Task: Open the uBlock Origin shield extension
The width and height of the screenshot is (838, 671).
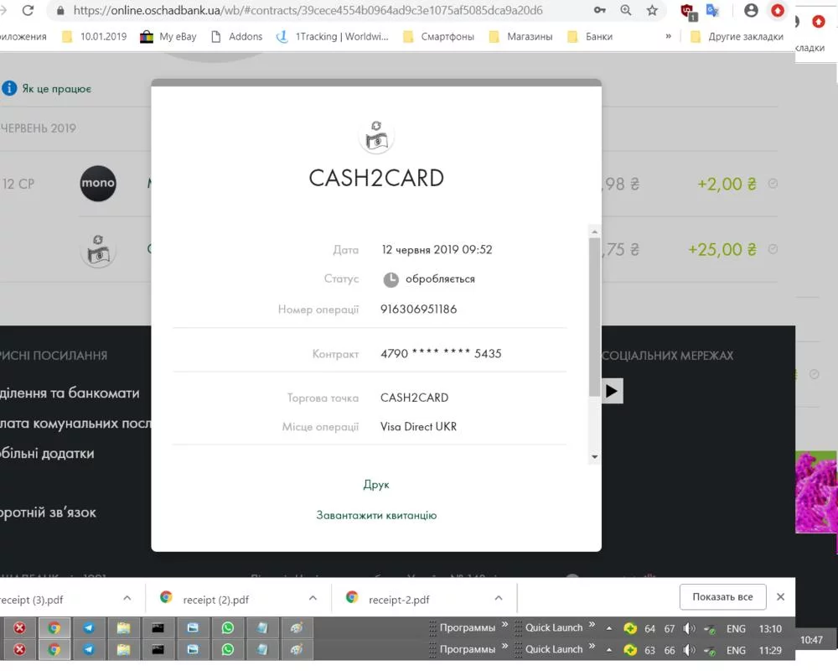Action: pos(688,11)
